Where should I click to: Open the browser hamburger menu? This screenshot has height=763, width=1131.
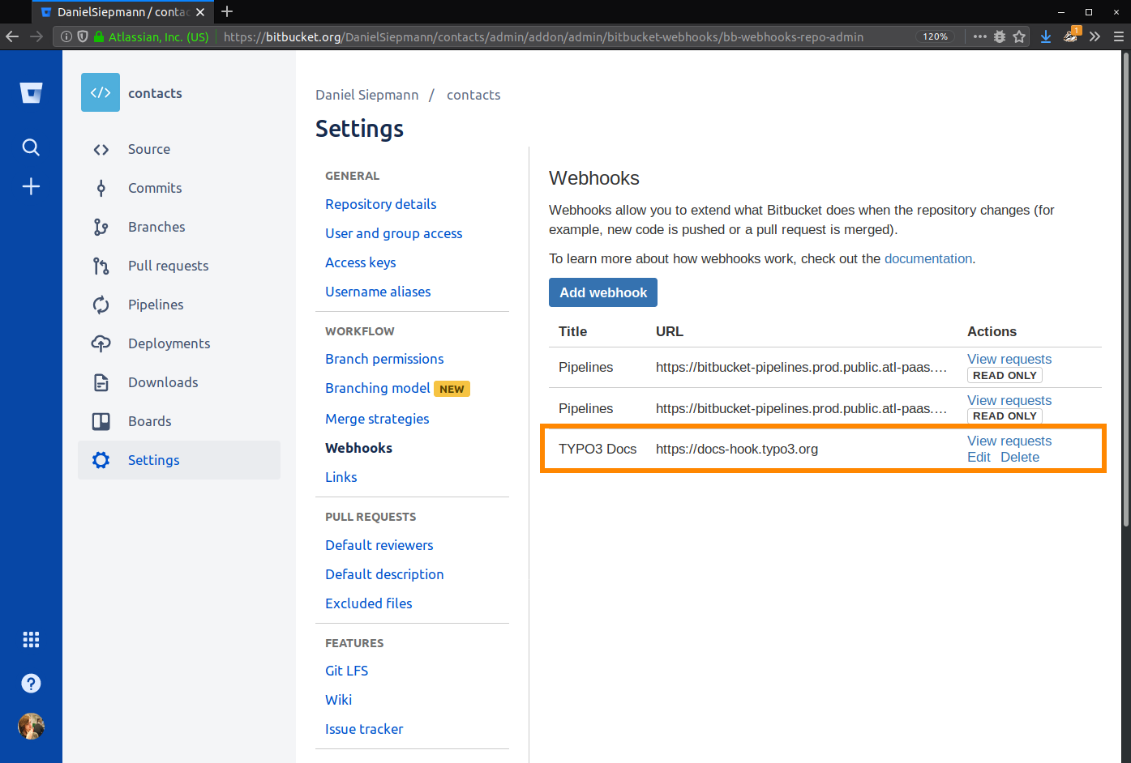click(x=1119, y=36)
